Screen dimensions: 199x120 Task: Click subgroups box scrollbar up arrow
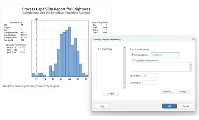[190, 64]
